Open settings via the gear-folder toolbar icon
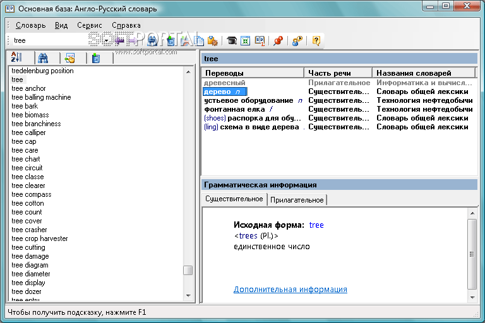The width and height of the screenshot is (485, 323). click(212, 41)
